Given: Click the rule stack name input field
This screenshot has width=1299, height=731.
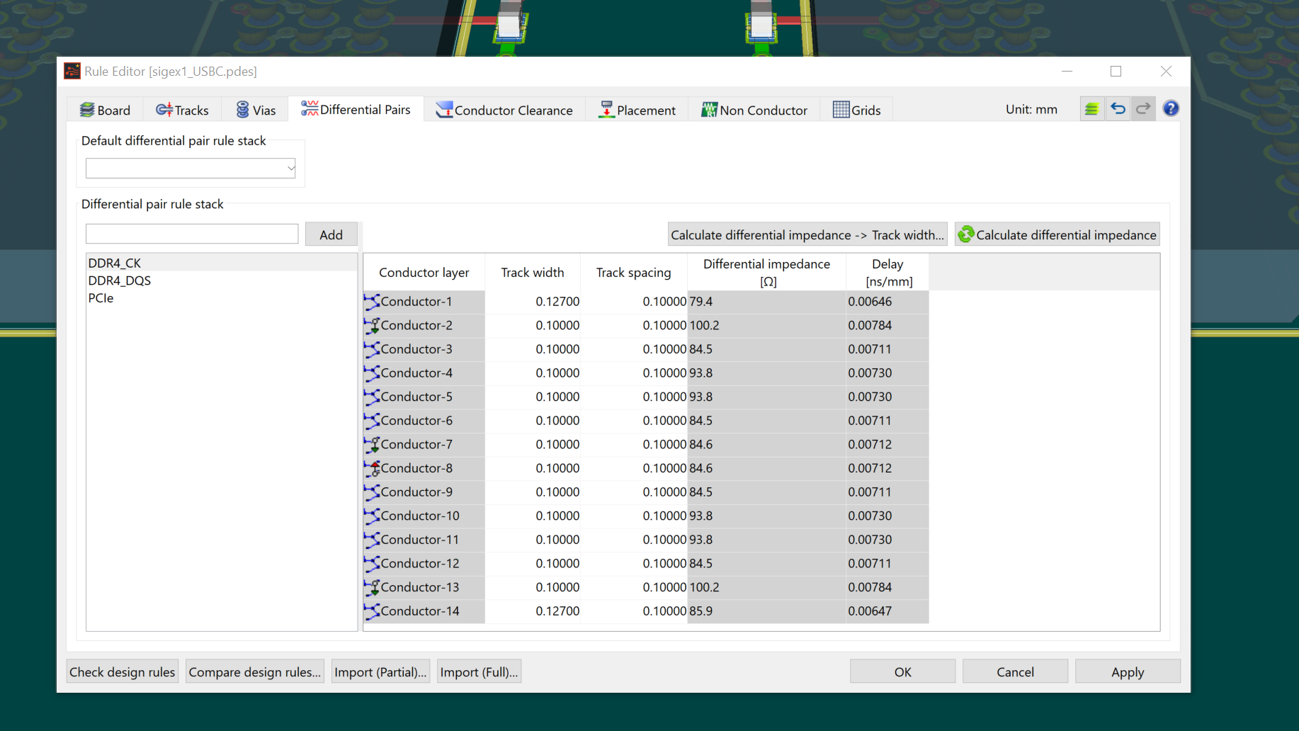Looking at the screenshot, I should [192, 234].
